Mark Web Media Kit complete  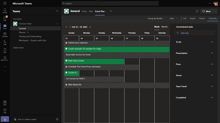pos(66,84)
